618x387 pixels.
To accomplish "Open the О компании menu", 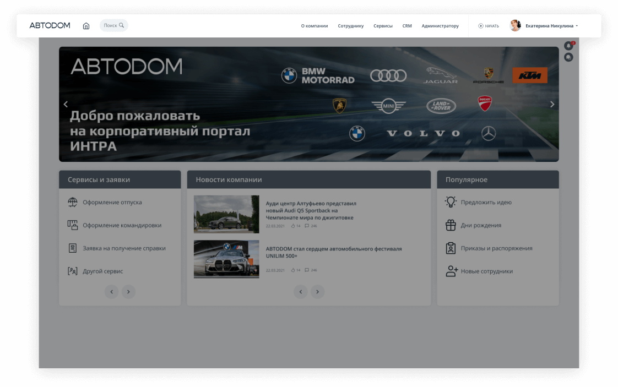I will point(314,26).
